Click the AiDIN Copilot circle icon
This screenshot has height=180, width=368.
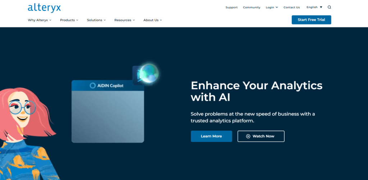pyautogui.click(x=92, y=86)
